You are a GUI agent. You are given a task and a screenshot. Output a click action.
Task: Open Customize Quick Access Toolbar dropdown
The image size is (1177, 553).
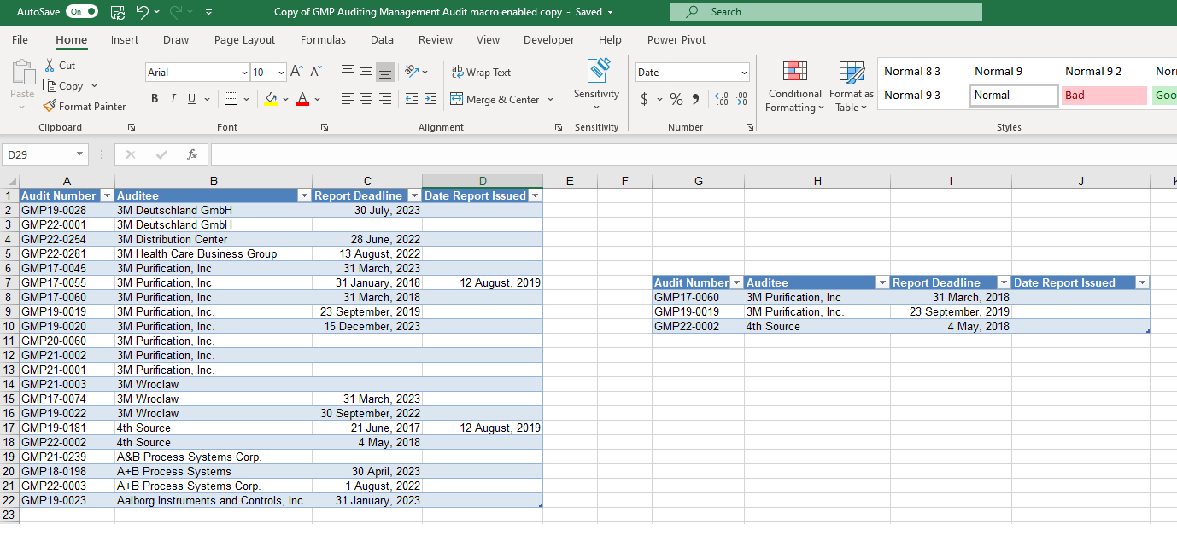(x=209, y=12)
